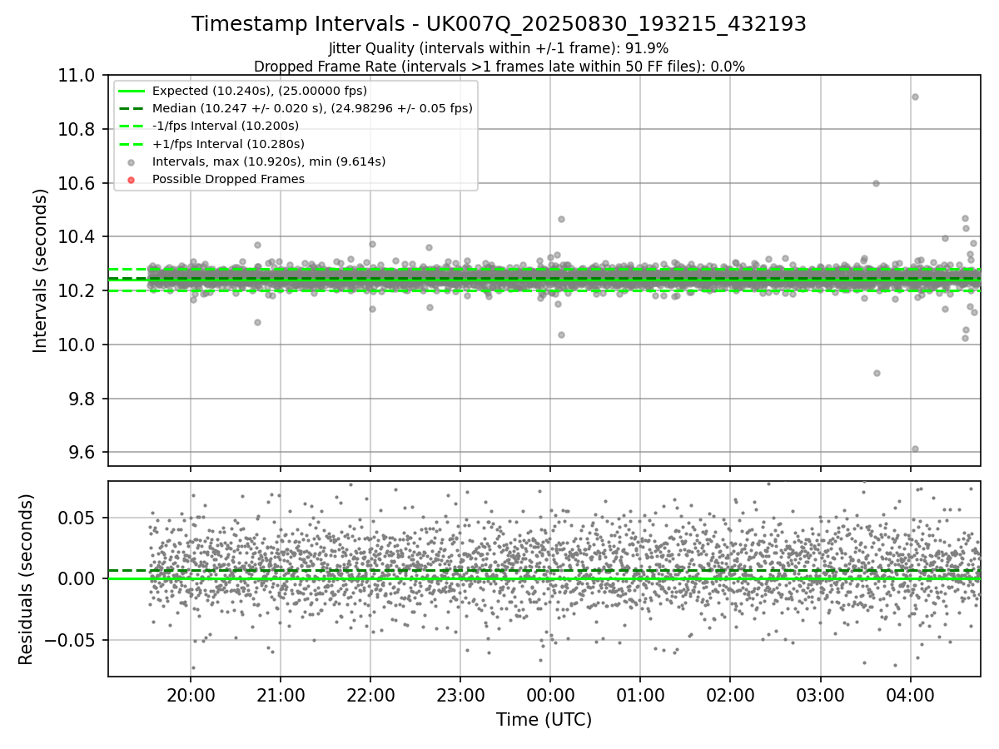Click the '02:00' x-axis tick label

click(x=730, y=695)
